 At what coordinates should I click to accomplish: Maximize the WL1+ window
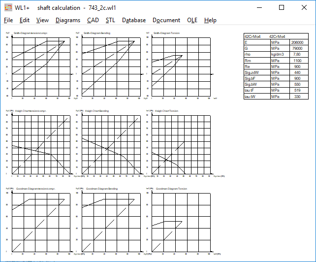point(282,7)
